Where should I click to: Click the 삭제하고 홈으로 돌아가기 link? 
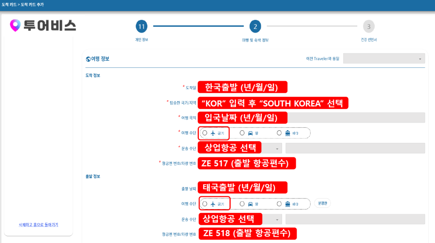click(x=38, y=224)
